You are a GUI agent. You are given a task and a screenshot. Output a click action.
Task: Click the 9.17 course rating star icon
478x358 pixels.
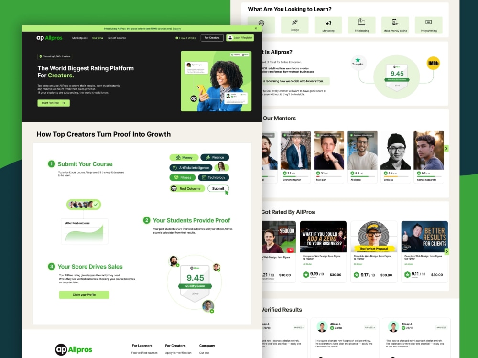pyautogui.click(x=357, y=275)
